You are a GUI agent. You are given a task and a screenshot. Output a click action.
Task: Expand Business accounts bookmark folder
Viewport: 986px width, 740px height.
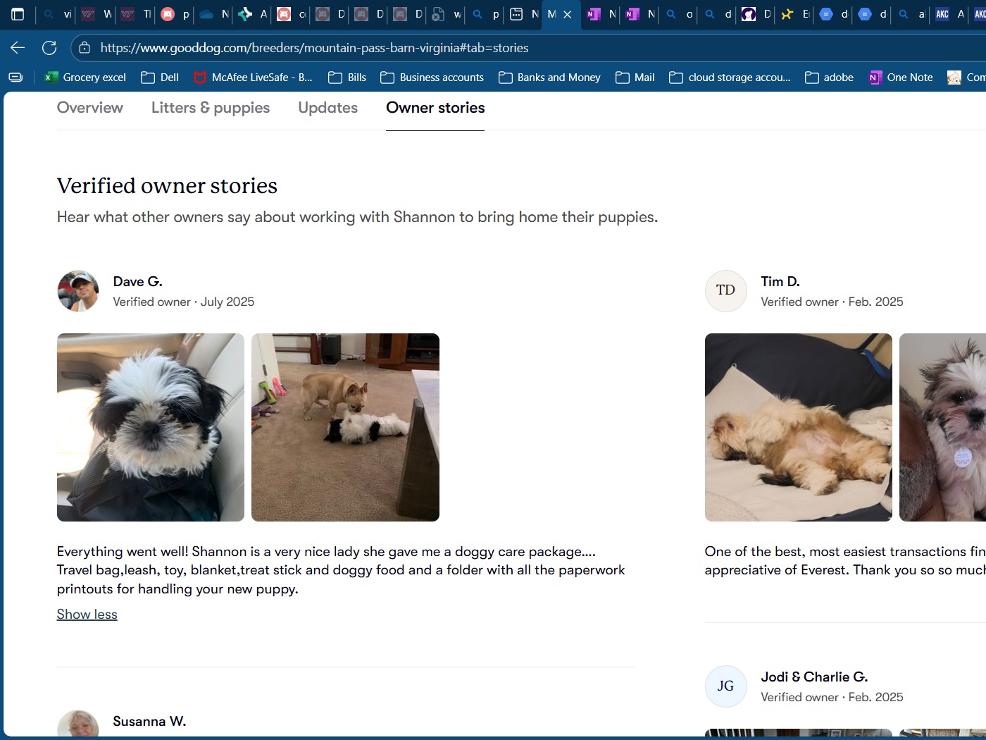point(432,78)
